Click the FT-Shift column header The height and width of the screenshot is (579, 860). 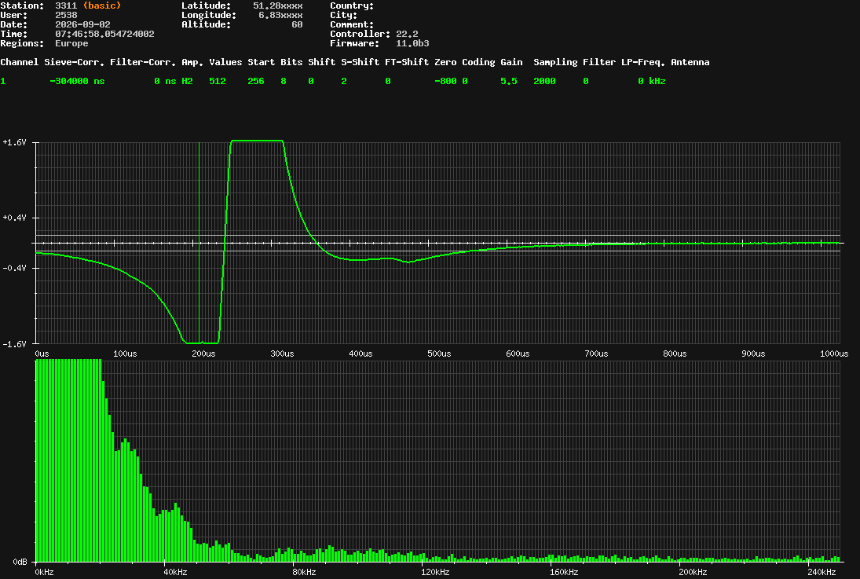tap(406, 62)
